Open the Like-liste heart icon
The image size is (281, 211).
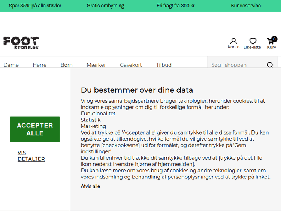[252, 43]
